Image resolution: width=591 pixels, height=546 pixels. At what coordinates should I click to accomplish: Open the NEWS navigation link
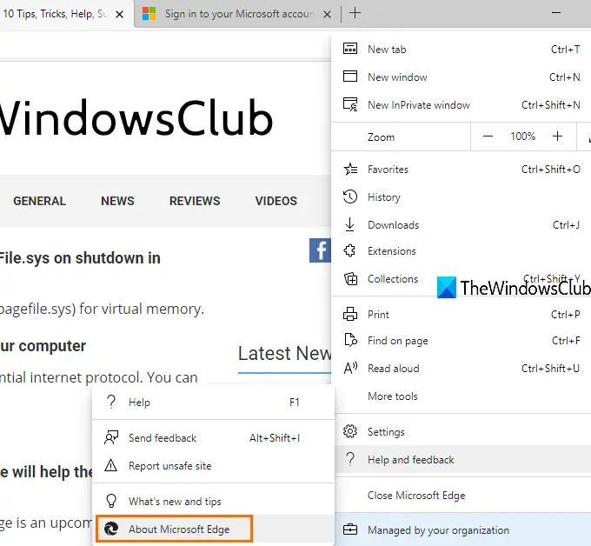[117, 201]
